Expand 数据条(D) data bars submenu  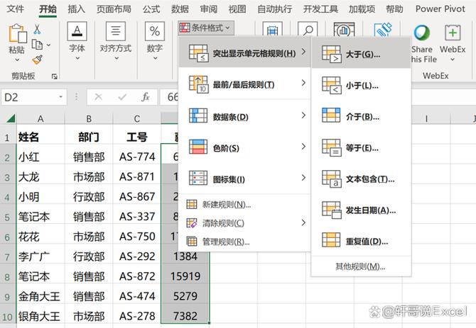pyautogui.click(x=244, y=116)
